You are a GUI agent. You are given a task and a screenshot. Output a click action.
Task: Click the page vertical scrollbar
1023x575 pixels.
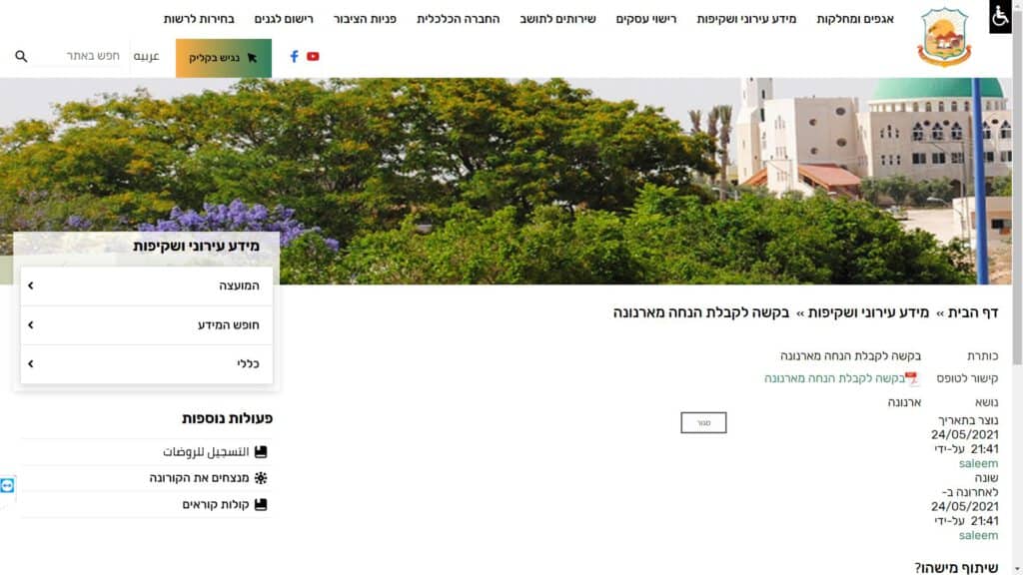1017,299
